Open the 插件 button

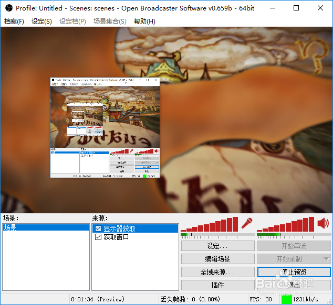pos(218,285)
